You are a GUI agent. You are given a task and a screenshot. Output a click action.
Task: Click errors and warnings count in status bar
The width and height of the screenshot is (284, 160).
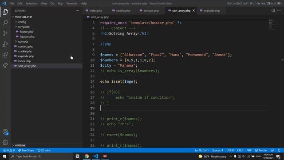coord(9,150)
